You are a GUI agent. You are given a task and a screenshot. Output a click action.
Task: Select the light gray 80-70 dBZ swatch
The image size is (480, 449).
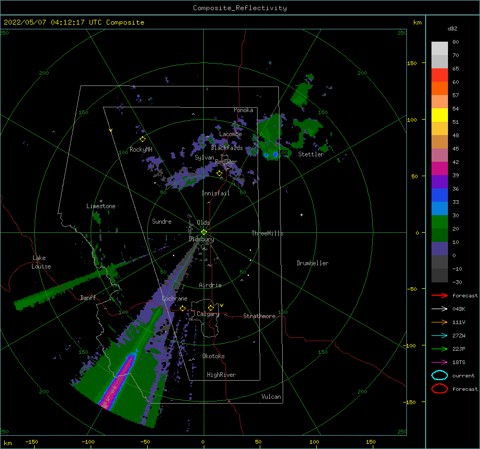tap(439, 49)
